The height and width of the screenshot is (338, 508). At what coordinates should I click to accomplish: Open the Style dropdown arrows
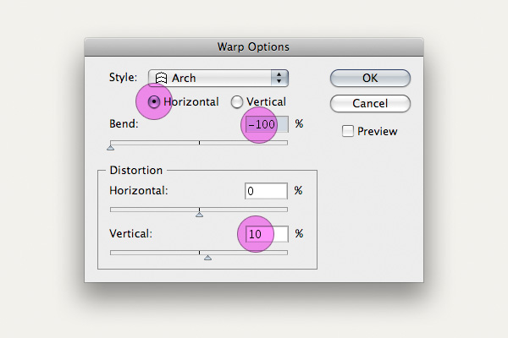coord(279,78)
